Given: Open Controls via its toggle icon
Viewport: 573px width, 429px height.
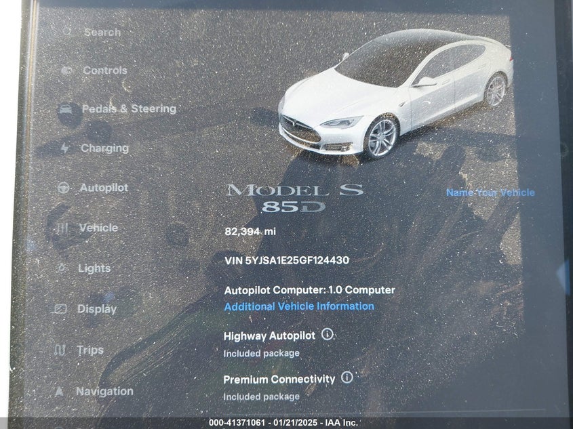Looking at the screenshot, I should coord(66,70).
